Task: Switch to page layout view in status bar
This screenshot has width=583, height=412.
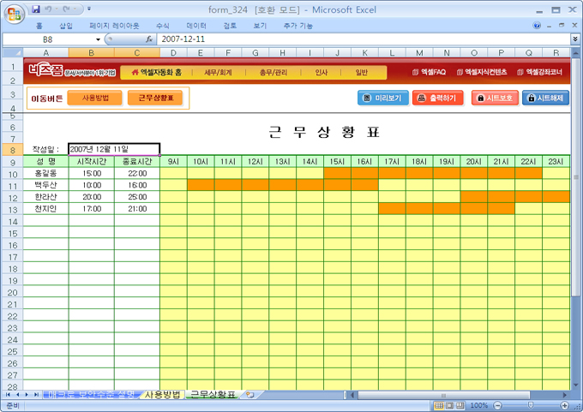Action: click(450, 405)
